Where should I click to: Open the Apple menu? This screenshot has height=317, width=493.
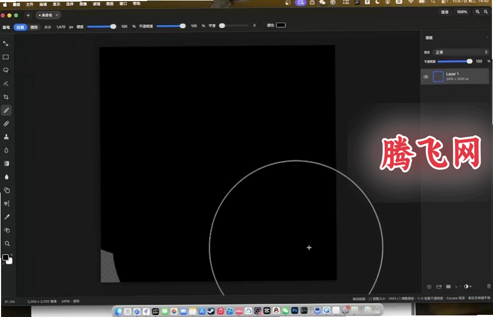[x=5, y=5]
